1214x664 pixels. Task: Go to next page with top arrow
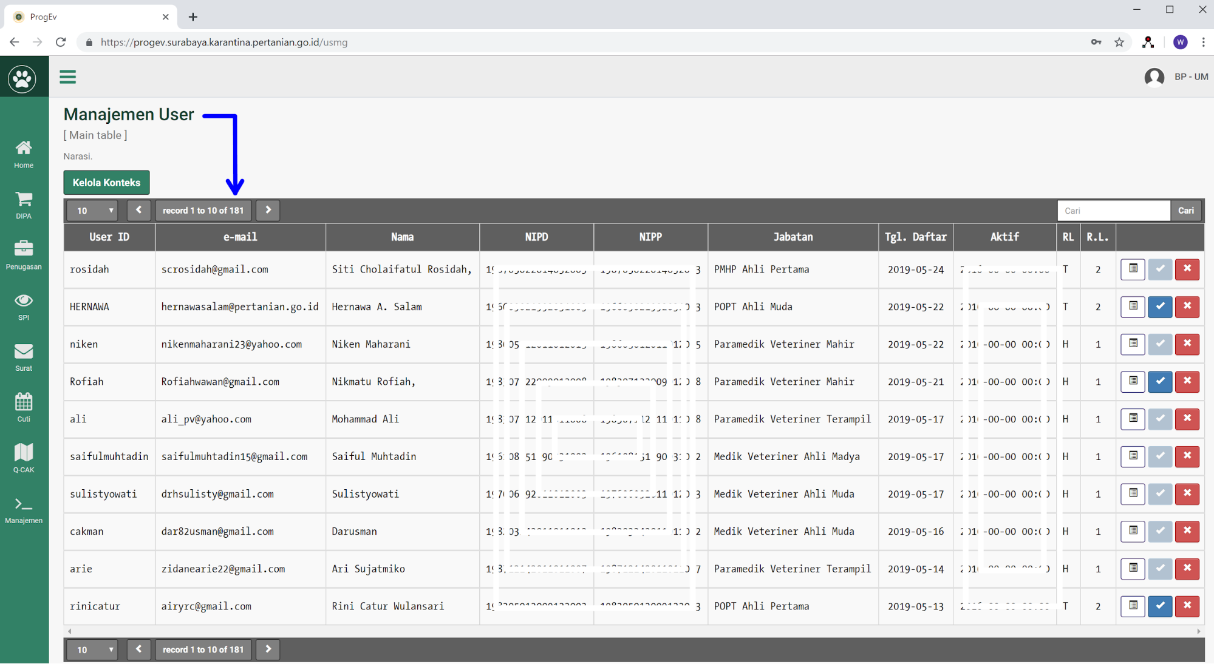point(268,210)
